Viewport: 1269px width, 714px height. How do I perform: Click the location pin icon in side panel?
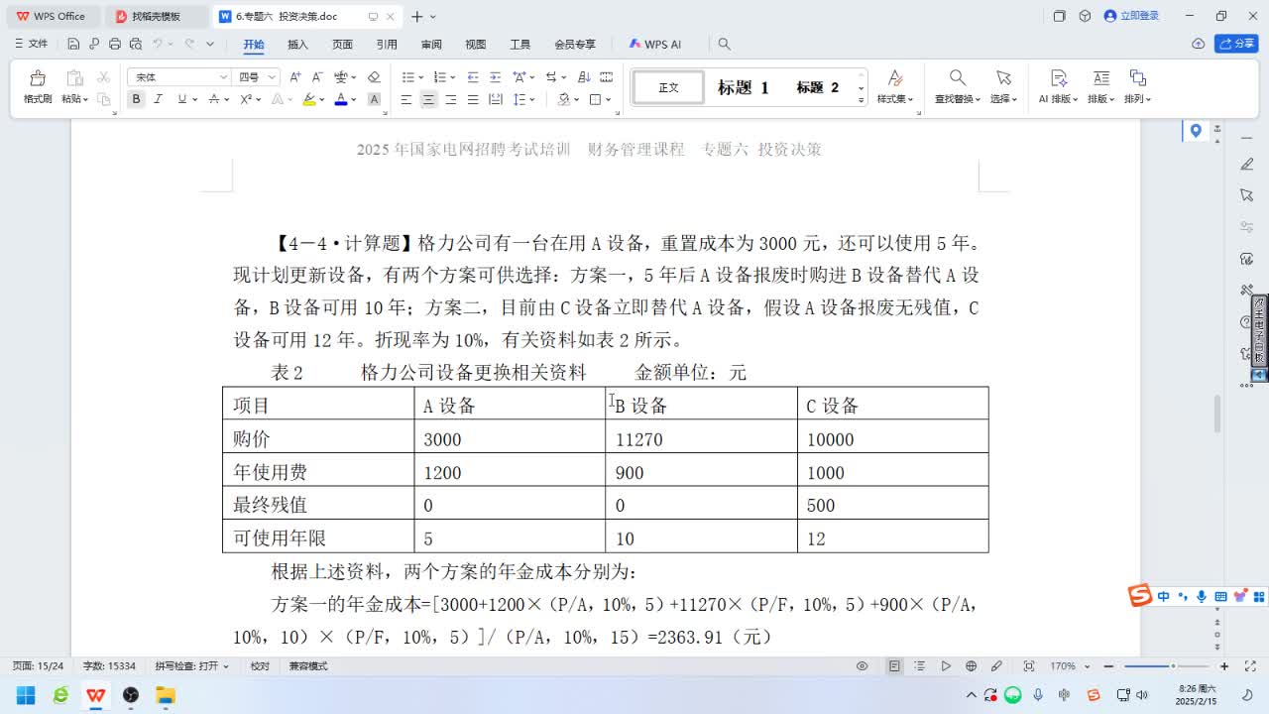[1196, 131]
